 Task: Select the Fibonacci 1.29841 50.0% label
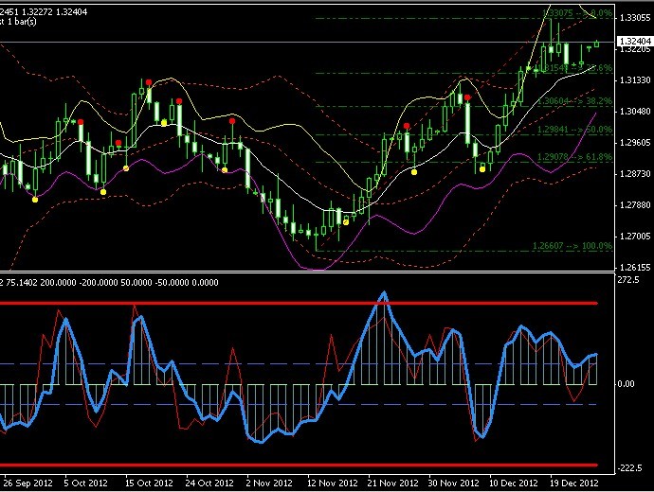click(x=574, y=130)
